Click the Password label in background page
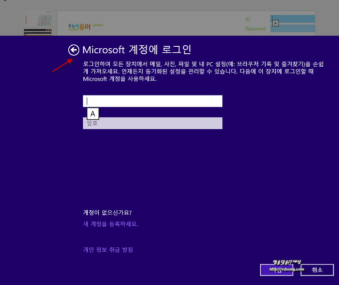Image resolution: width=339 pixels, height=285 pixels. coord(255,29)
